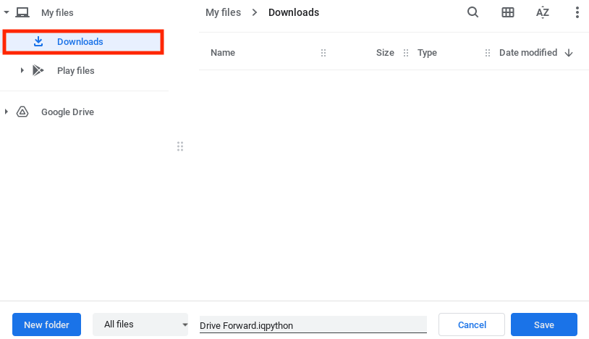Screen dimensions: 589x339
Task: Expand the Play files folder
Action: (x=22, y=70)
